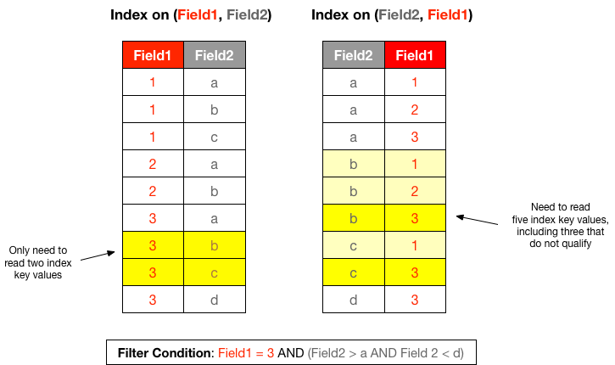
Task: Click 'Field1 = 3' text in filter condition
Action: 246,353
